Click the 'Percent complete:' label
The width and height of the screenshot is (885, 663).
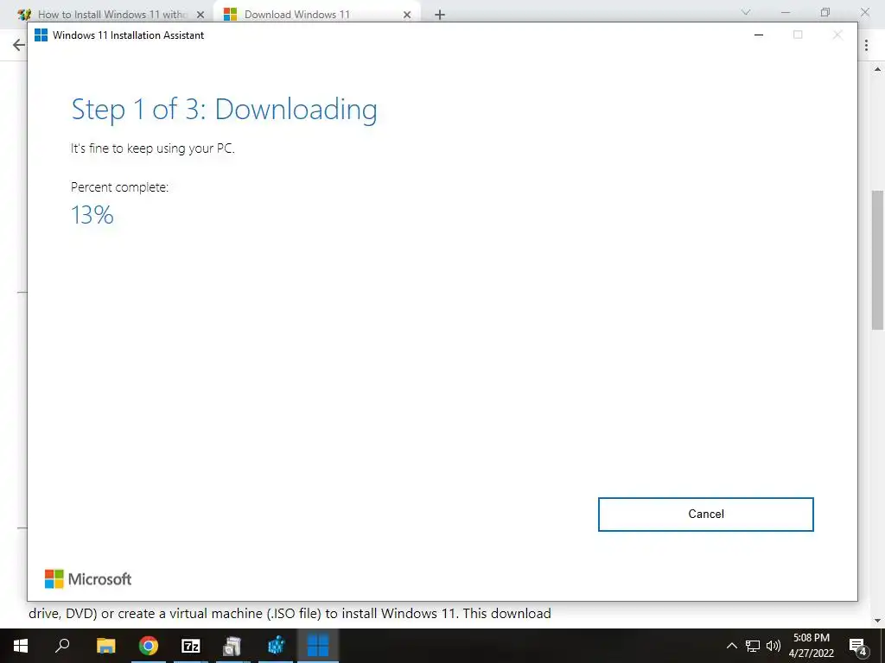pos(119,187)
